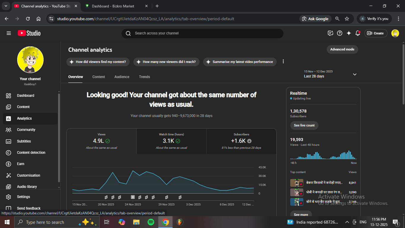Expand the Last 28 days date range dropdown
Image resolution: width=405 pixels, height=228 pixels.
point(355,74)
